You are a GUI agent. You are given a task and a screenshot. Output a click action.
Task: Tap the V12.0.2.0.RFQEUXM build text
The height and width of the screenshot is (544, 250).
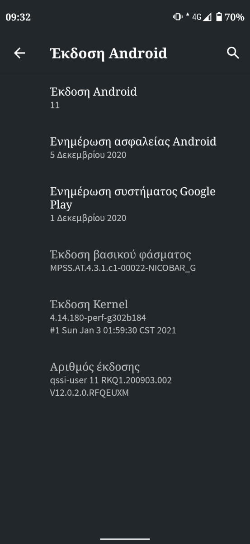(90, 393)
